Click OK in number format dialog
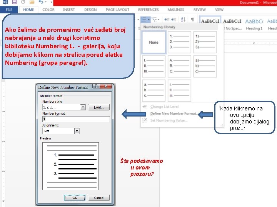277x207 pixels. pyautogui.click(x=75, y=198)
